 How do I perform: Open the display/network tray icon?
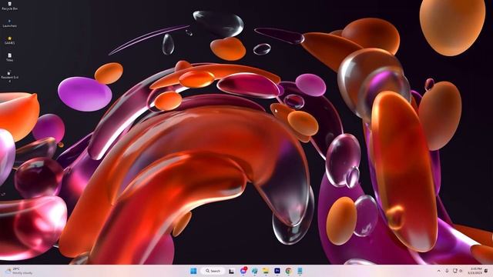(x=454, y=271)
